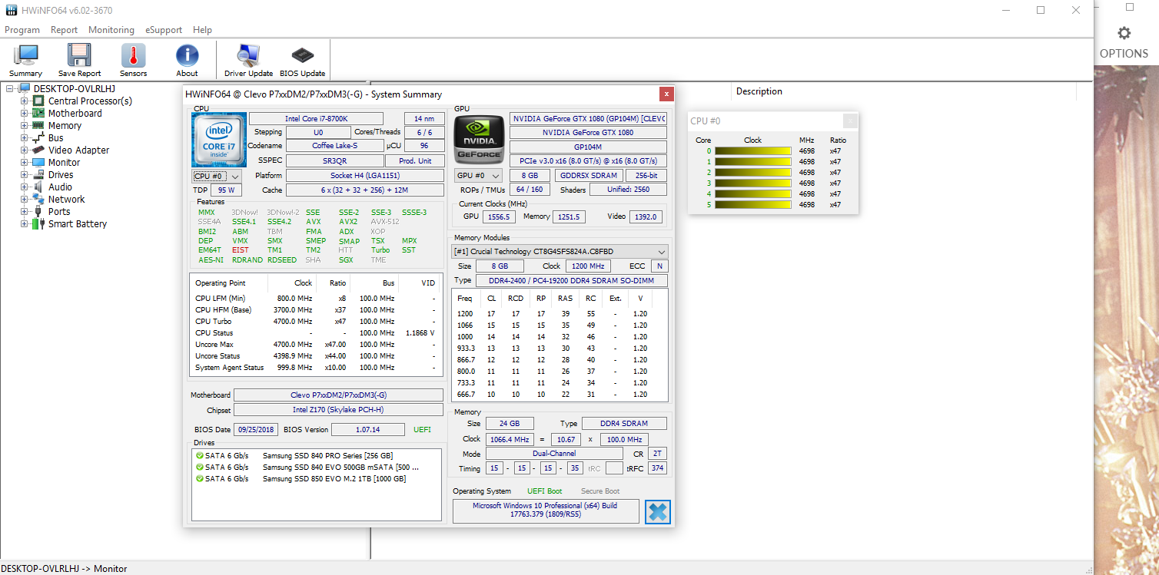Click the Monitor tree icon
The height and width of the screenshot is (575, 1159).
pos(38,162)
